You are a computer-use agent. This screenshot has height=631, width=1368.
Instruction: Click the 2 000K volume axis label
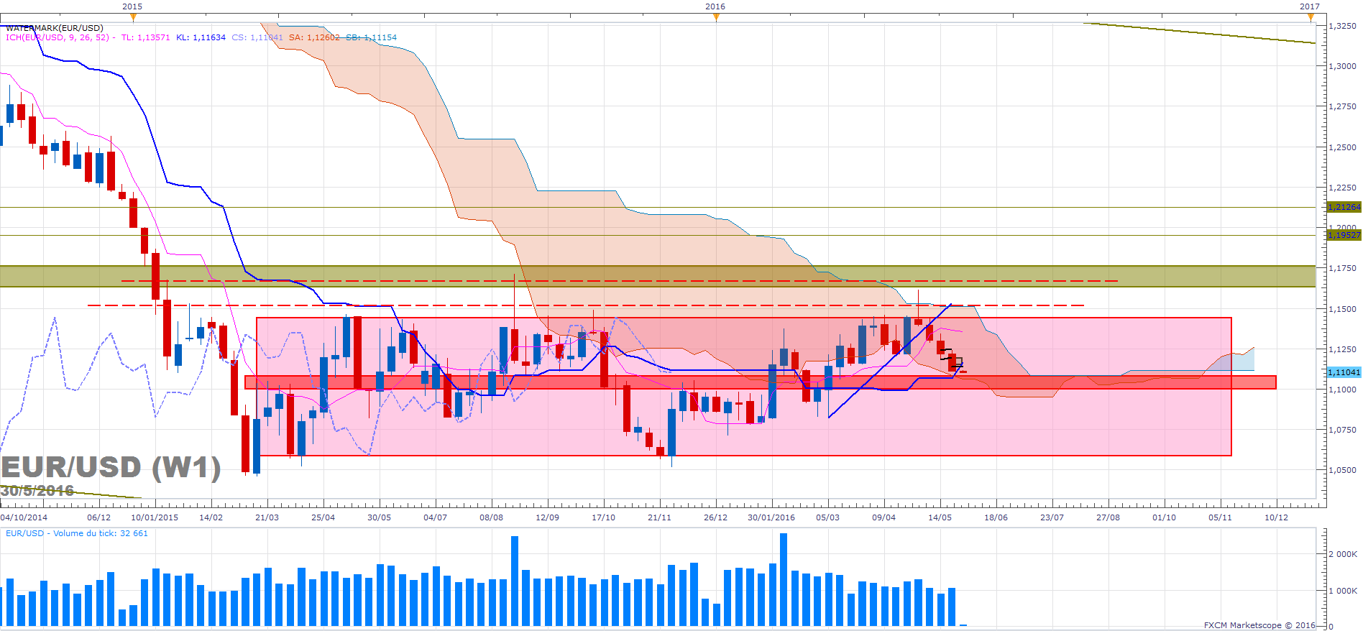(x=1343, y=554)
